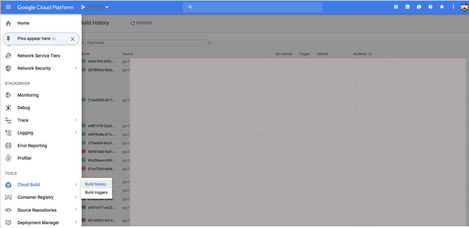The height and width of the screenshot is (228, 469).
Task: Click the pin icon beside Pins appear here
Action: point(8,39)
